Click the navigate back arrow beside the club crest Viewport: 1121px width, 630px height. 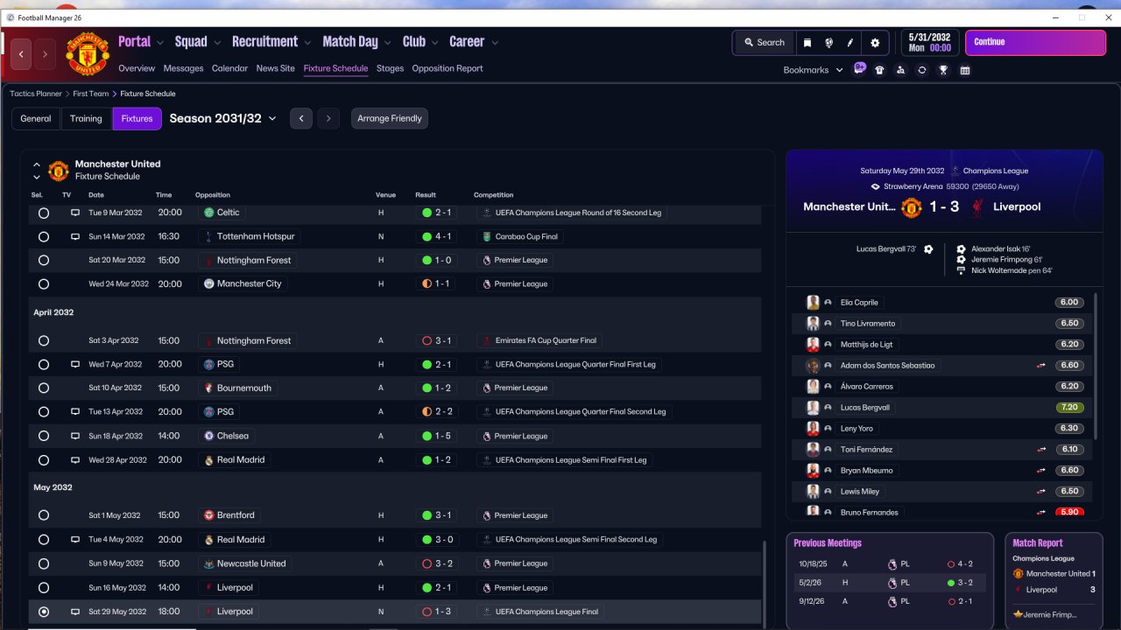(21, 54)
